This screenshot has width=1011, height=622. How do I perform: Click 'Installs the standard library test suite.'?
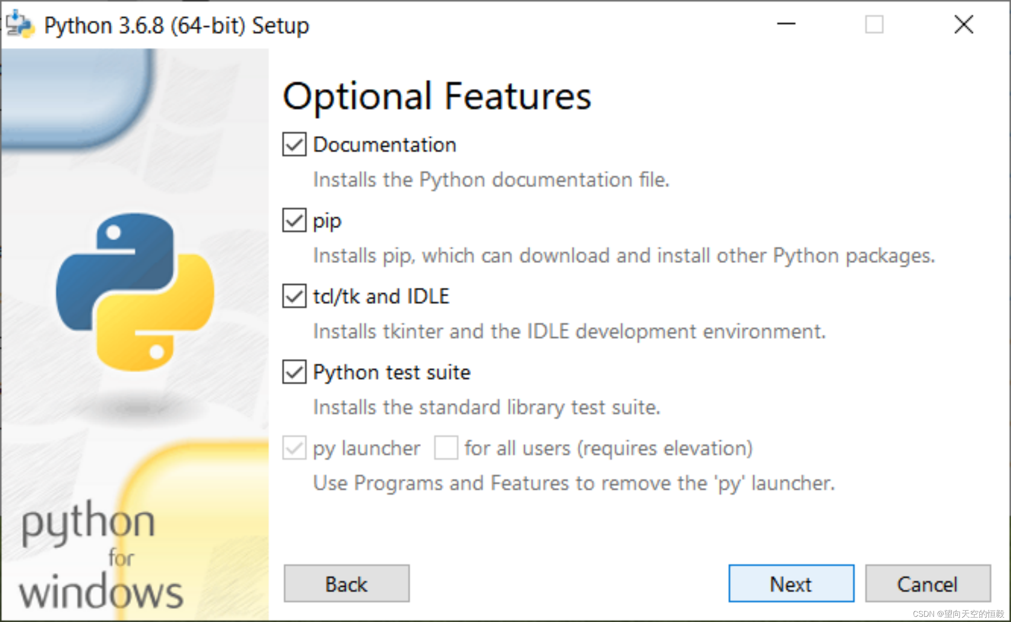pyautogui.click(x=487, y=407)
